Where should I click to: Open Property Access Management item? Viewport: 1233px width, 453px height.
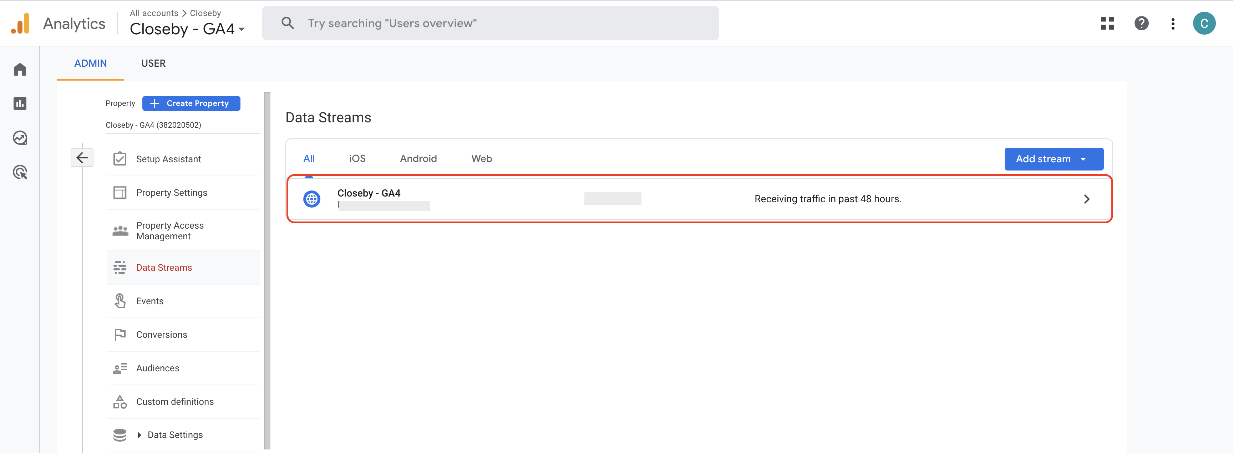pos(183,230)
